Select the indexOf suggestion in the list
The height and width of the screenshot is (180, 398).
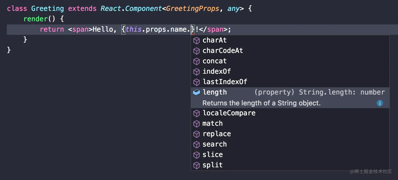(x=216, y=71)
